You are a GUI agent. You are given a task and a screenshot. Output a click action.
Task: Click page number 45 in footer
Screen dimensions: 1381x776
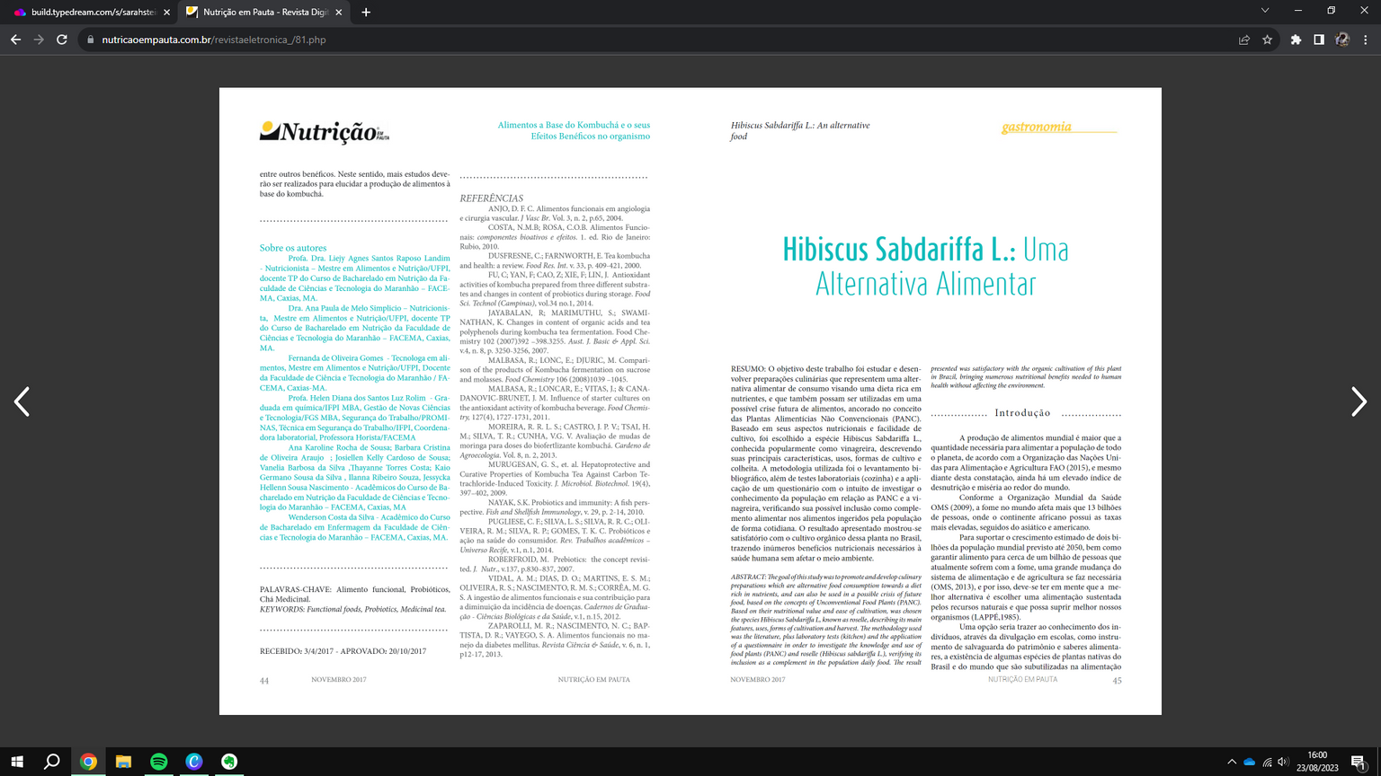(1117, 681)
